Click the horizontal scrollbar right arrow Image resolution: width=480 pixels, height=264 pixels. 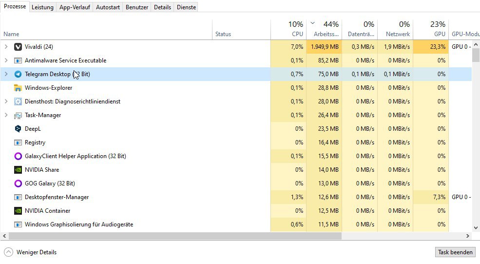[468, 236]
